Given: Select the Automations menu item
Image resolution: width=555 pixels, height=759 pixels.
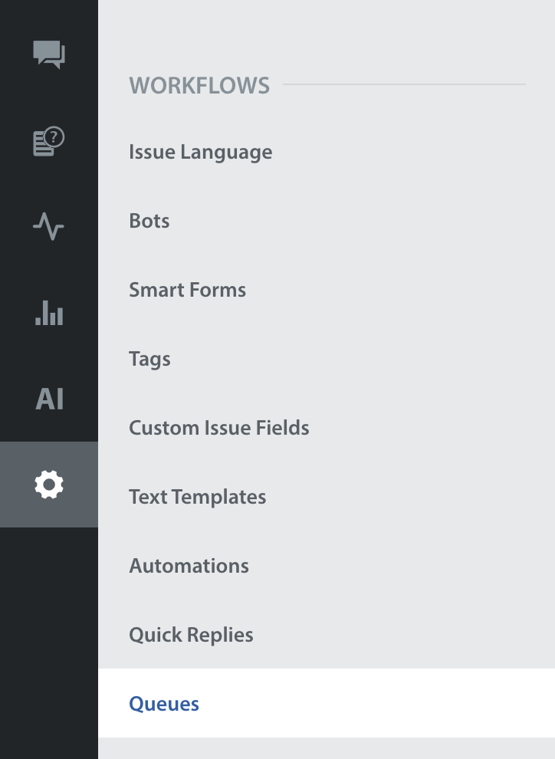Looking at the screenshot, I should [x=189, y=566].
